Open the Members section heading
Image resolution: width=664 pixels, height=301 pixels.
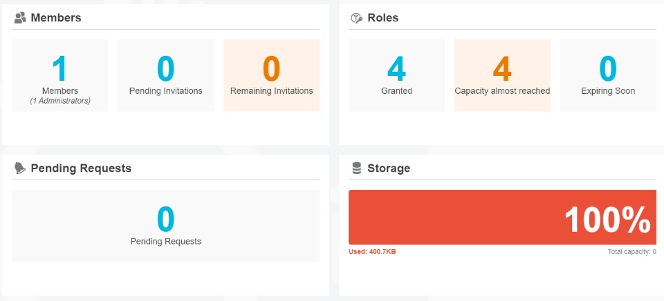pos(56,18)
